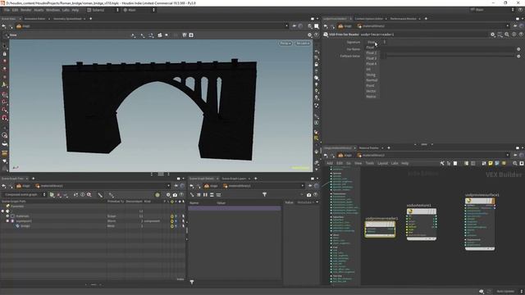Click the No cam button in viewport
The height and width of the screenshot is (295, 525).
(303, 43)
